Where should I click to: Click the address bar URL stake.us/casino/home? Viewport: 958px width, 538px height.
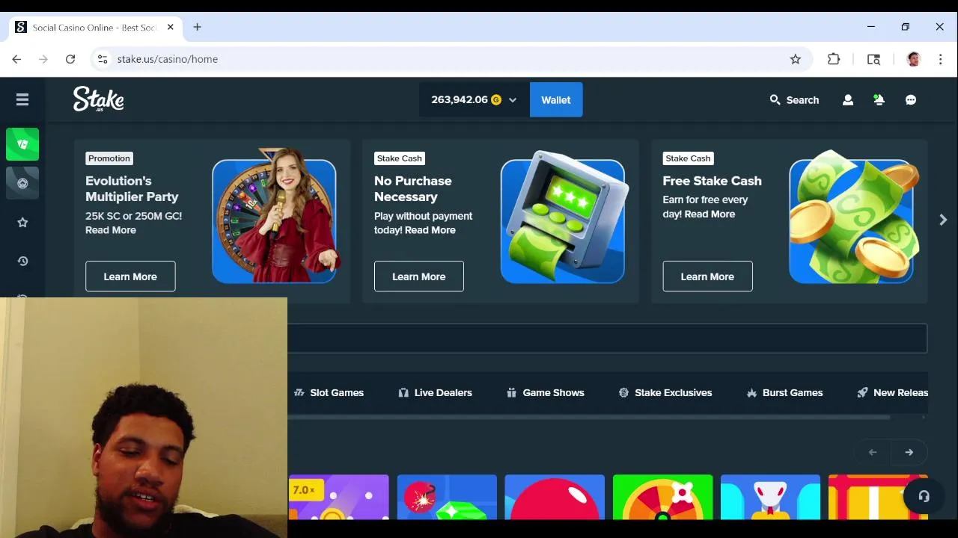[168, 59]
